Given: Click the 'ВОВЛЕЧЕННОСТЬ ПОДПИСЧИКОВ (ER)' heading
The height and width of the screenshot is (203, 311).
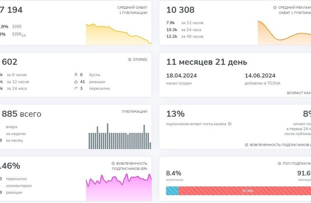Looking at the screenshot, I should 129,166.
